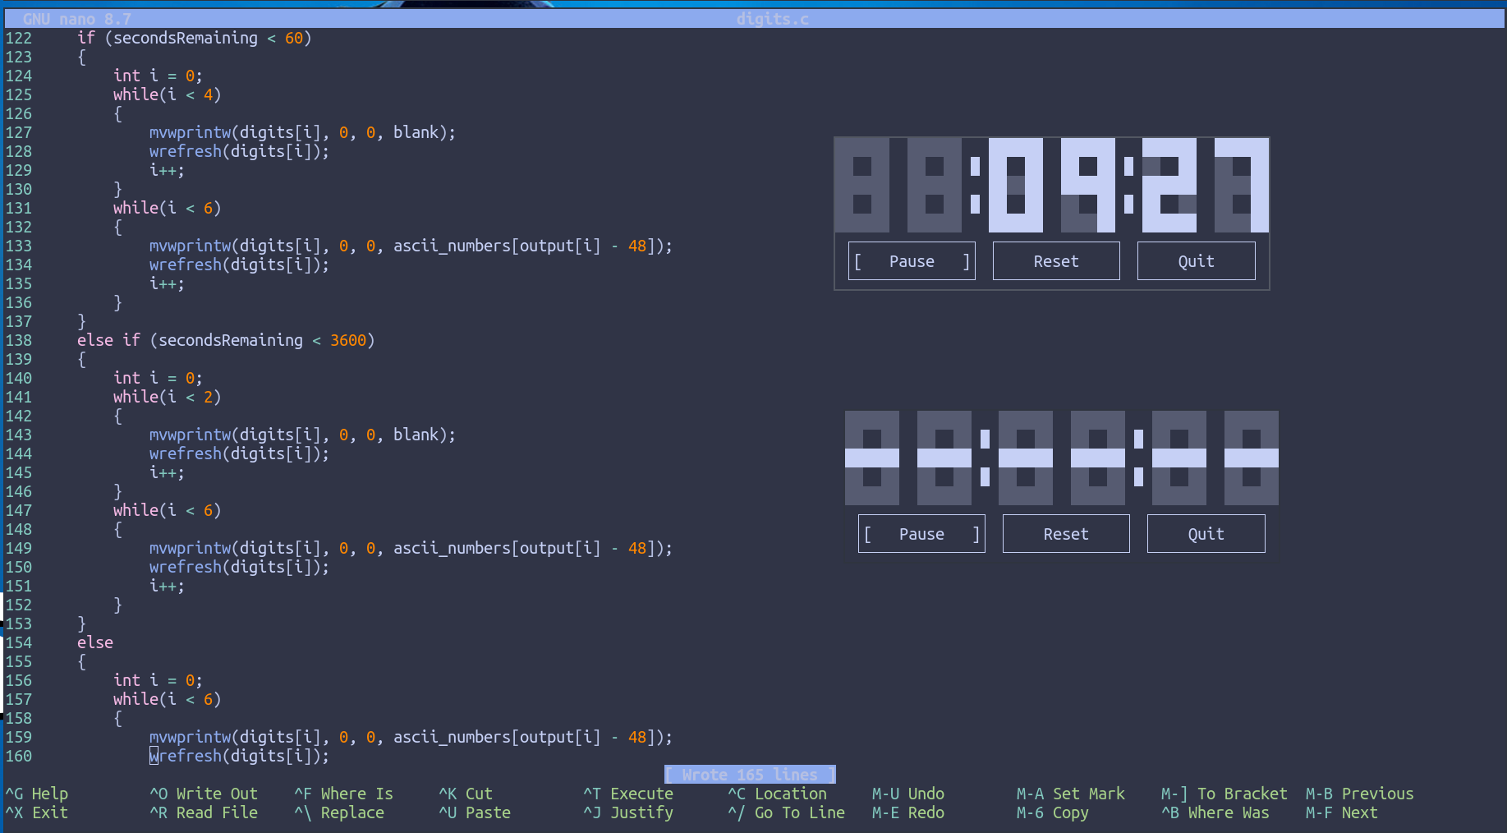Click the 'int i = 0;' statement on line 124
The width and height of the screenshot is (1507, 833).
(x=158, y=76)
